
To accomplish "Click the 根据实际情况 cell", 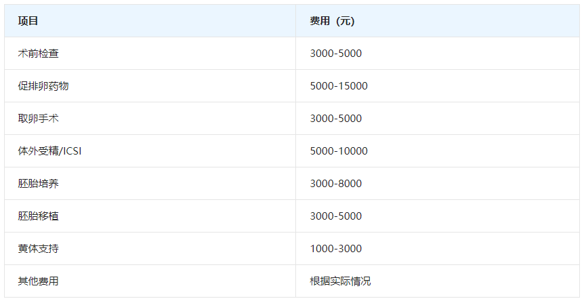I will pyautogui.click(x=341, y=281).
